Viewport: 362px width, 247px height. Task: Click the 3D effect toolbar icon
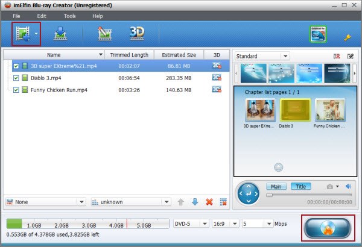137,34
